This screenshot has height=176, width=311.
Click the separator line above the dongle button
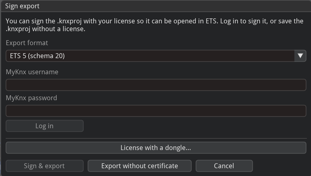click(x=156, y=138)
